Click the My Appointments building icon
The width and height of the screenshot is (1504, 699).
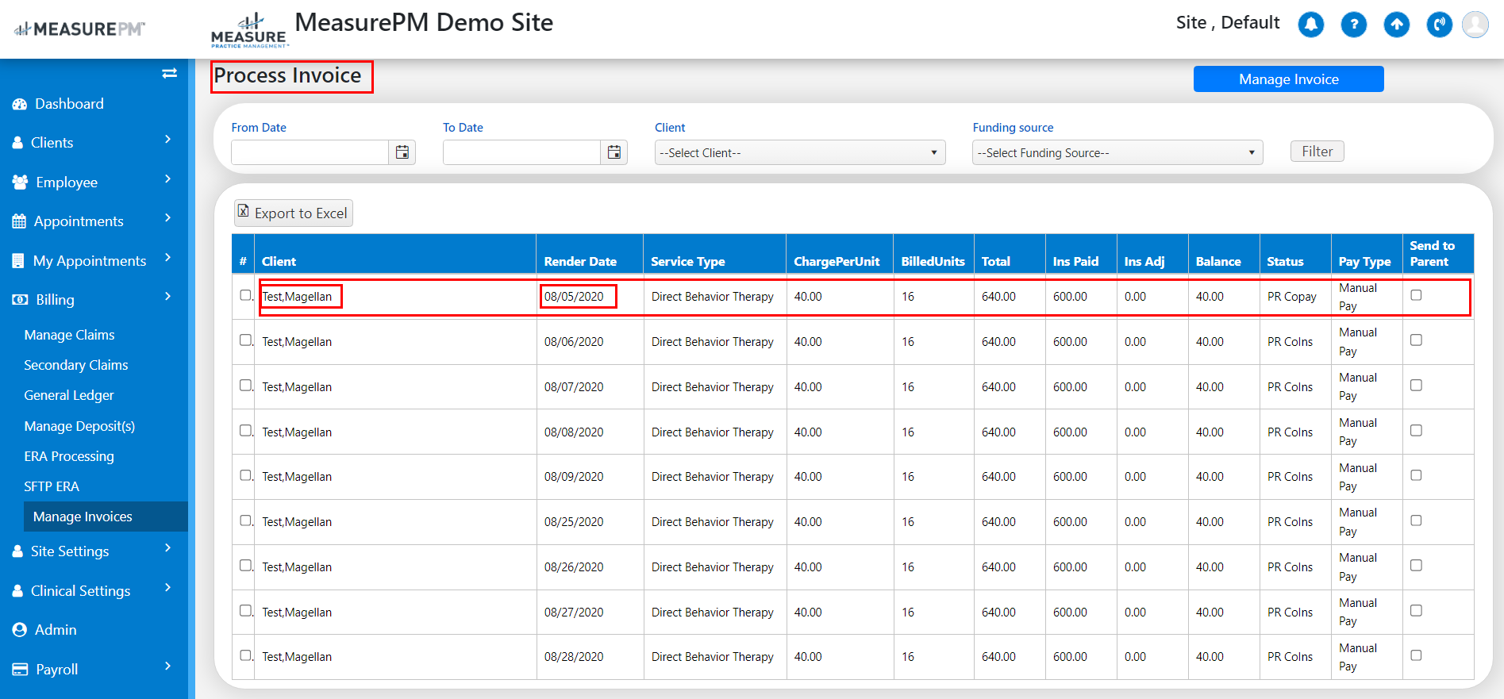[18, 261]
